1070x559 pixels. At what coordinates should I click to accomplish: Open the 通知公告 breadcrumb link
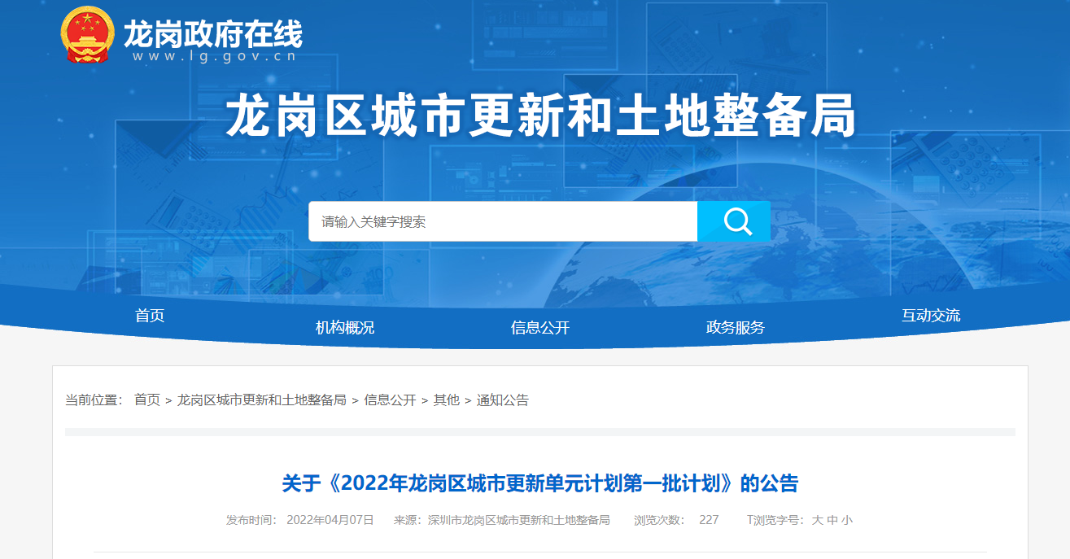(x=502, y=400)
